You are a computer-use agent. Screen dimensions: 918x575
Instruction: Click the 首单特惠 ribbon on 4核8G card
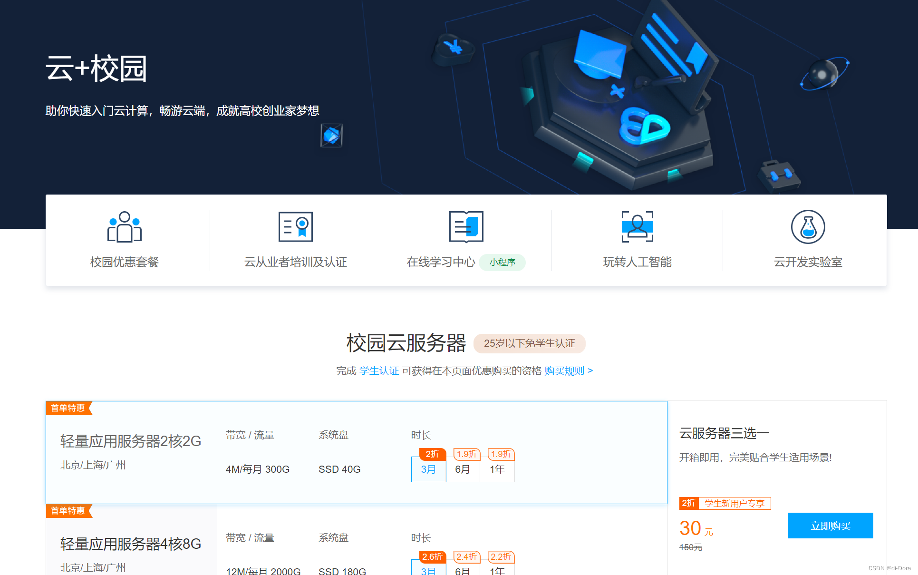(x=69, y=511)
